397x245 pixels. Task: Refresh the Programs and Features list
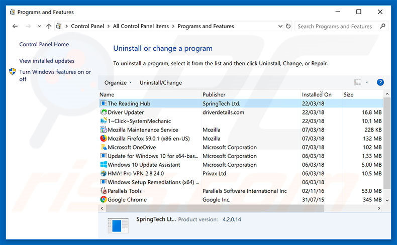coord(288,26)
